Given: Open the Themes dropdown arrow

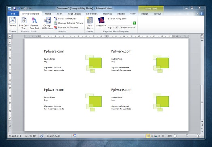Looking at the screenshot, I should (x=12, y=28).
